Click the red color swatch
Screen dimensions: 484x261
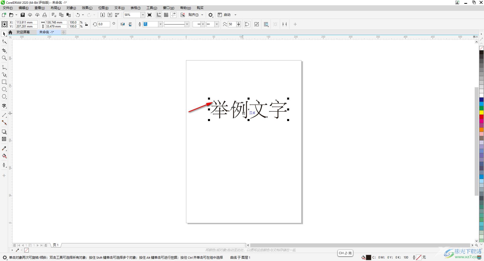[481, 117]
